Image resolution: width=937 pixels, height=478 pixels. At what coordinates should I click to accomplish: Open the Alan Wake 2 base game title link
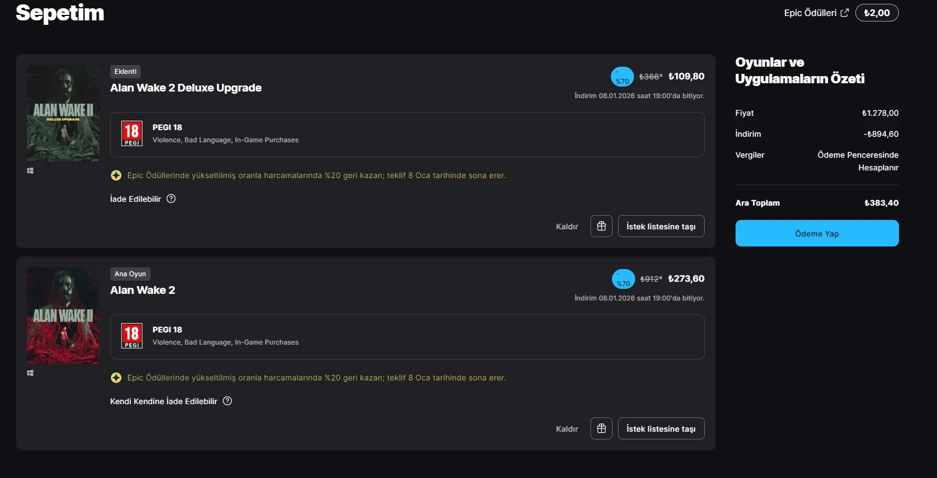click(142, 290)
